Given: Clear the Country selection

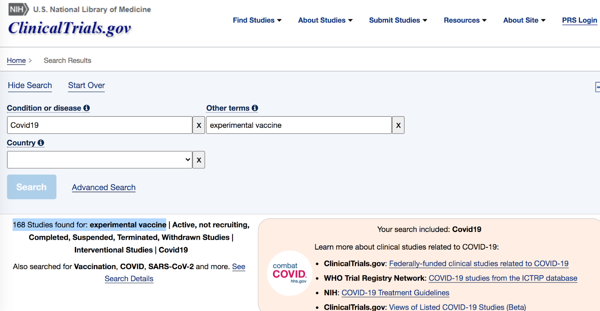Looking at the screenshot, I should [x=199, y=160].
